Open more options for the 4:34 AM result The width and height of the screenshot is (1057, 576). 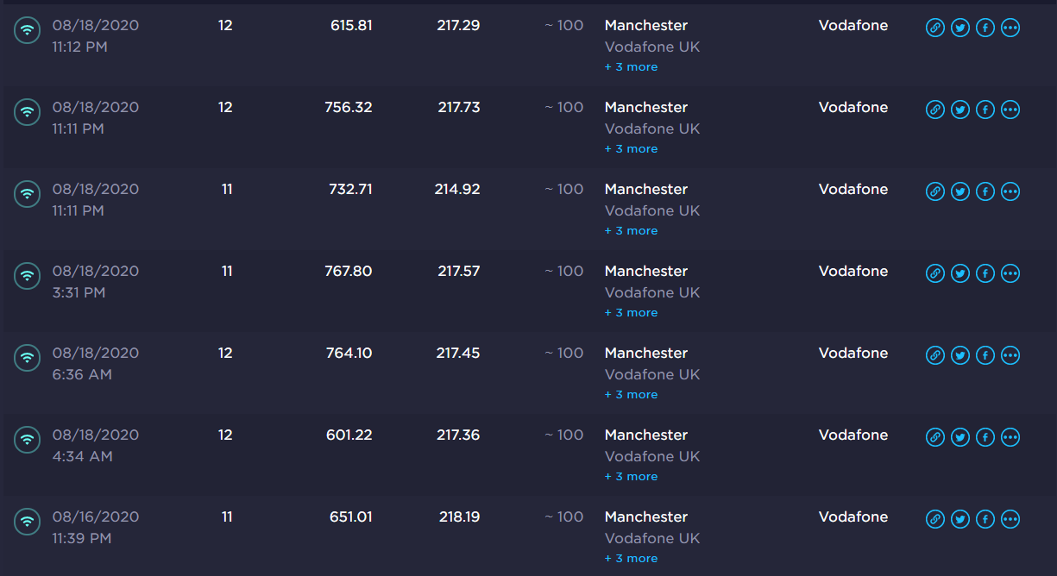point(1010,437)
